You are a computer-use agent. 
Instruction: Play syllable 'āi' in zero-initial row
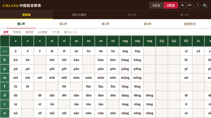(x=52, y=51)
